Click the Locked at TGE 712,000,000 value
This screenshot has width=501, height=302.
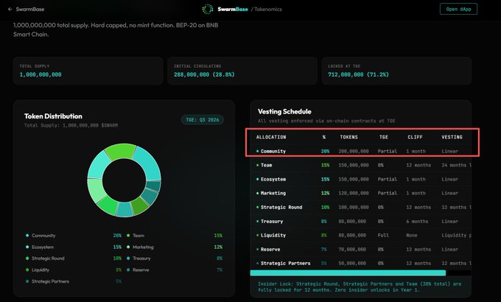coord(358,74)
